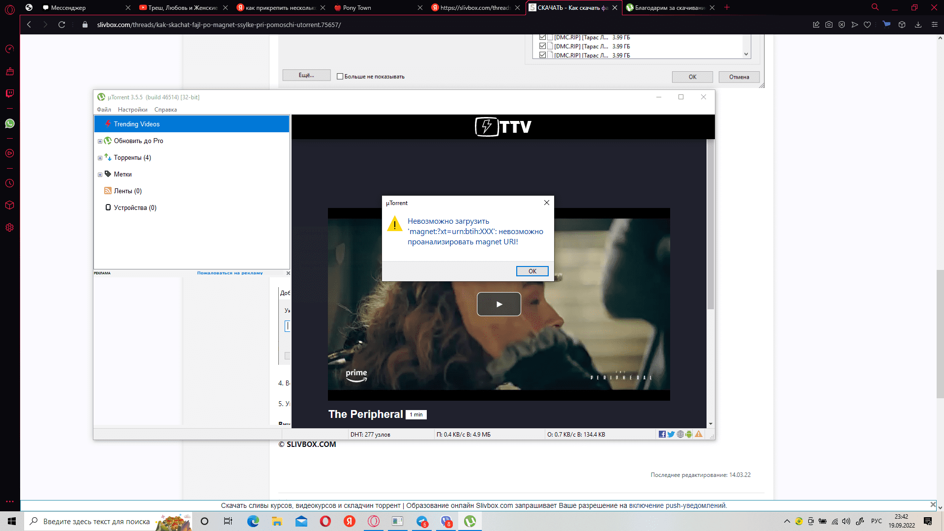944x531 pixels.
Task: Open the Yandex Browser taskbar icon
Action: (350, 521)
